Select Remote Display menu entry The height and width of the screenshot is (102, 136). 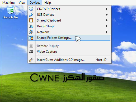[x=69, y=46]
